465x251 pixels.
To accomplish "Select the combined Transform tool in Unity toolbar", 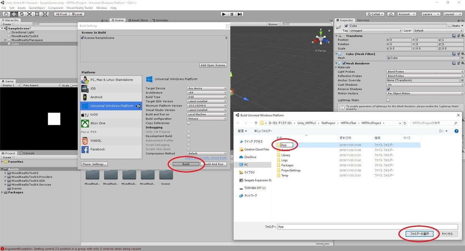I will (x=45, y=14).
